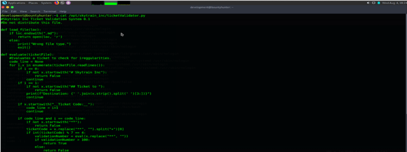Click 'if code_line and i == code_line:' line
The image size is (407, 152).
click(52, 119)
